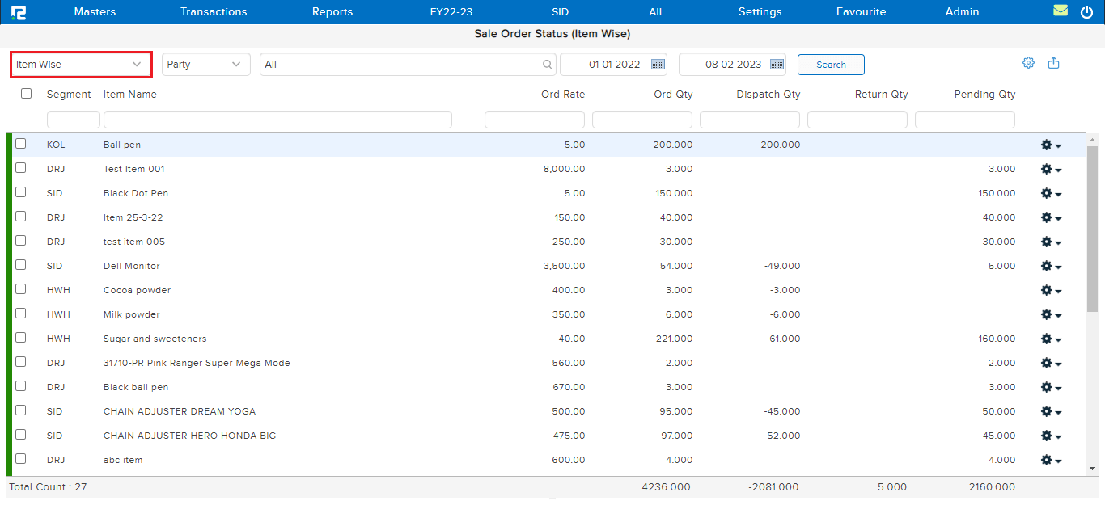The height and width of the screenshot is (505, 1105).
Task: Click the search magnifier in party field
Action: (548, 65)
